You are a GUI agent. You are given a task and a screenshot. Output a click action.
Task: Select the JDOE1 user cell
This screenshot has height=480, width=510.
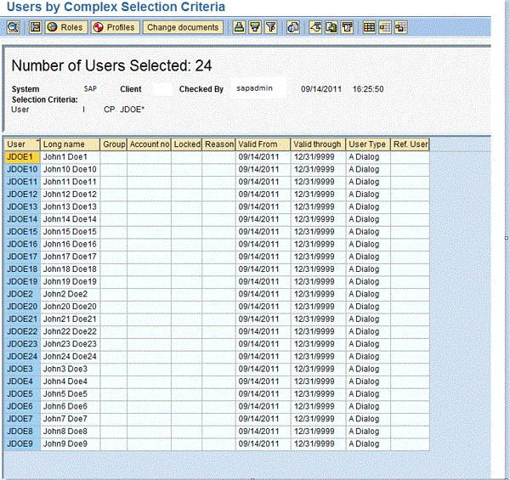click(21, 157)
